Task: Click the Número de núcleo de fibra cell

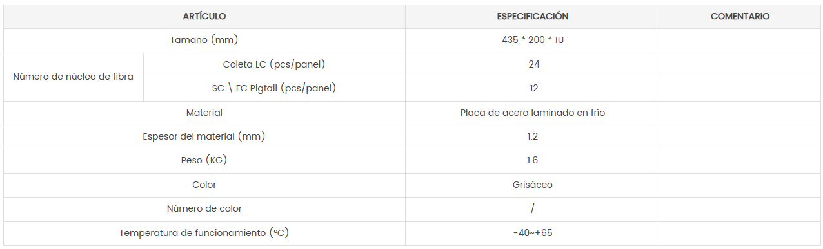Action: coord(74,77)
